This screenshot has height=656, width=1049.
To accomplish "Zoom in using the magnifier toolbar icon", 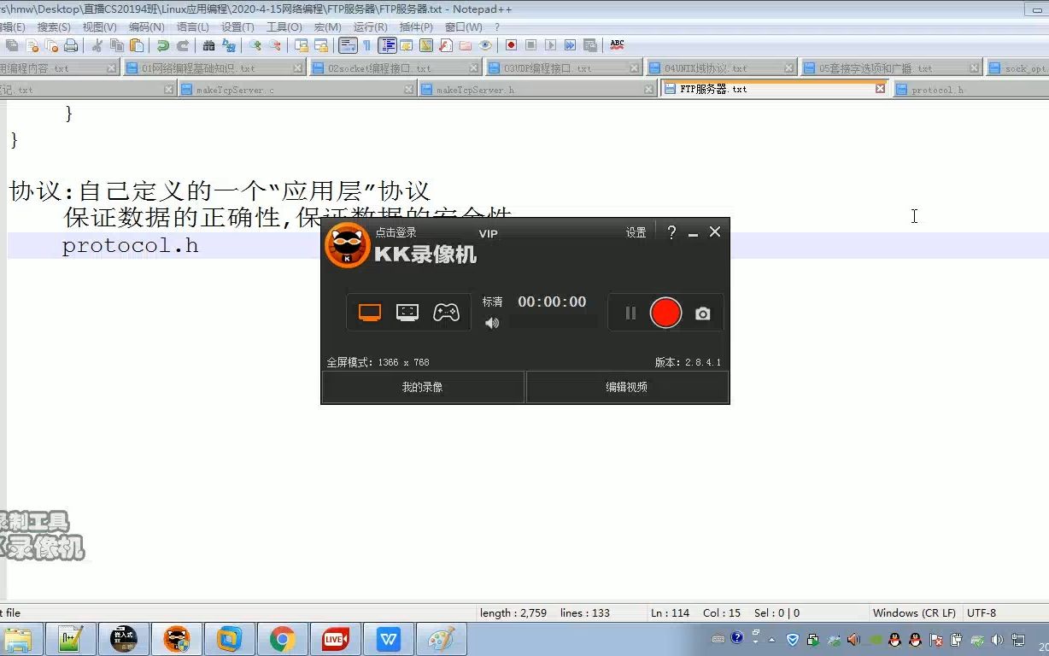I will click(255, 44).
